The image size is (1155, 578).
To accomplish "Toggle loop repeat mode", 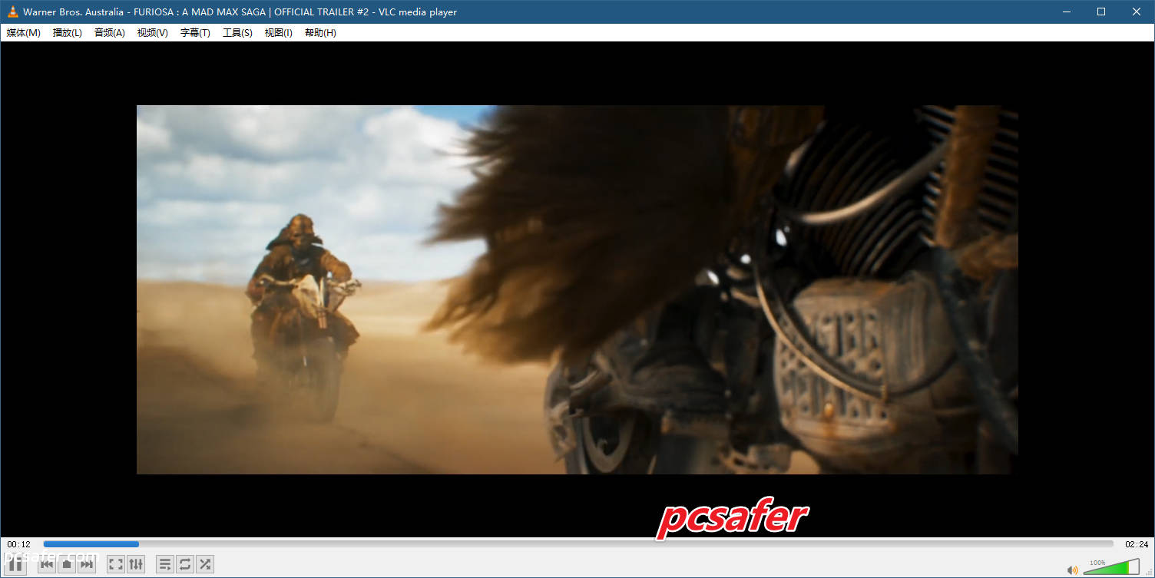I will point(185,564).
